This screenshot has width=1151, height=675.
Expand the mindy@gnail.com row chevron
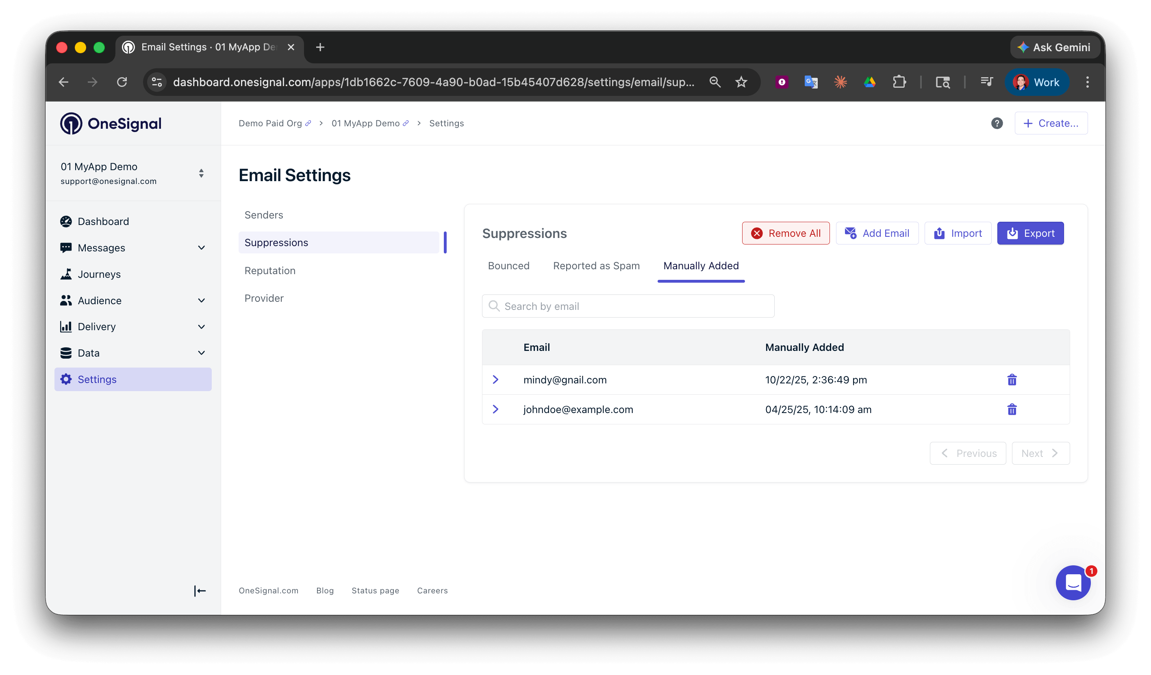tap(496, 379)
